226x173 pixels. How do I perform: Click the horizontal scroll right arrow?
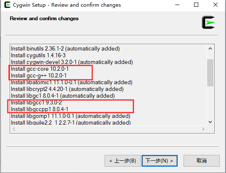point(203,129)
